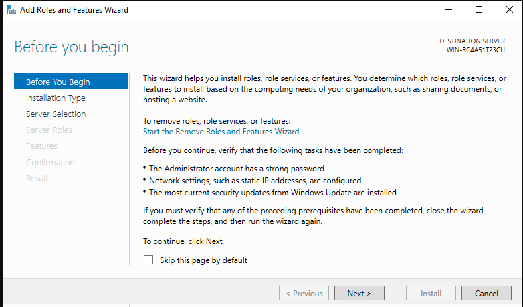
Task: Cancel the wizard
Action: pos(486,293)
